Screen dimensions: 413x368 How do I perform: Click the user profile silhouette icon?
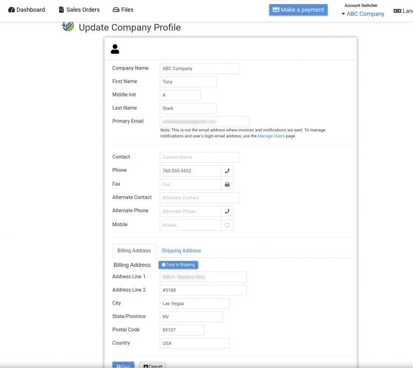[x=115, y=49]
